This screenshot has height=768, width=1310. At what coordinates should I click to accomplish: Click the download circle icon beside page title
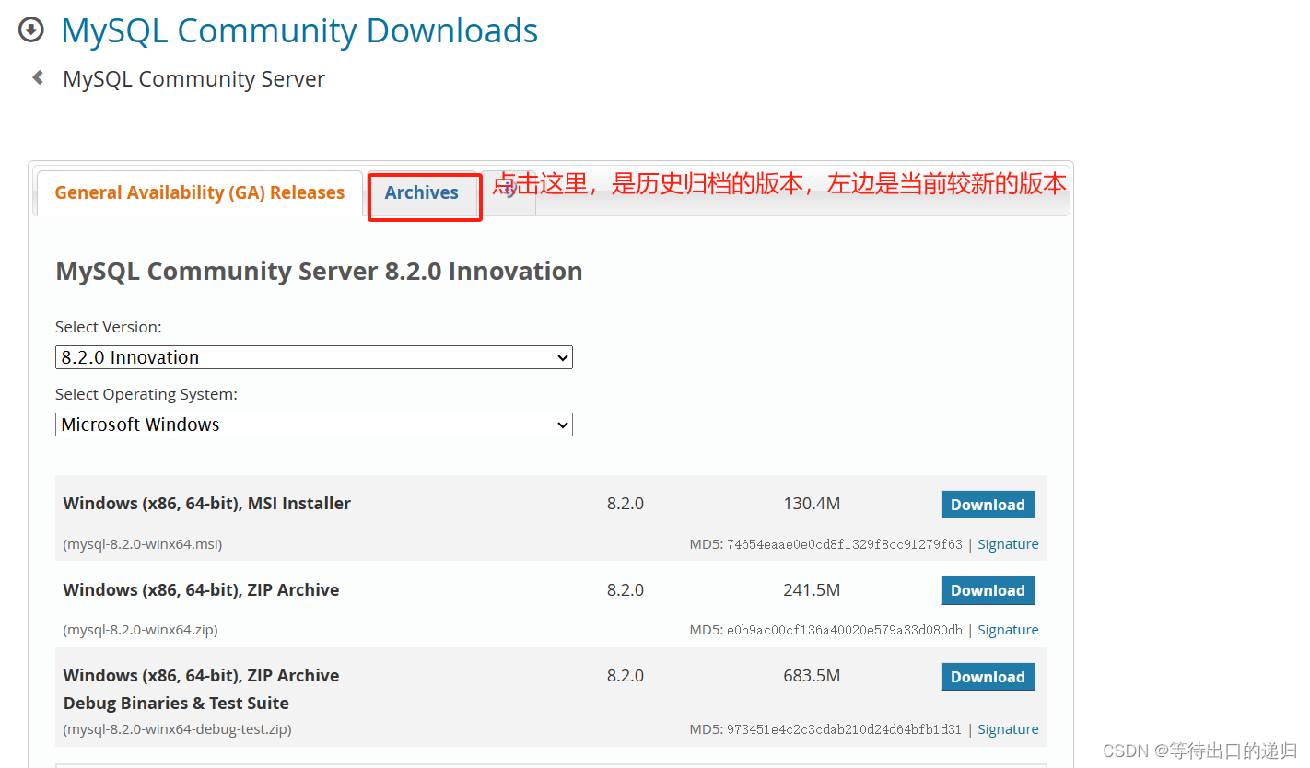point(31,29)
